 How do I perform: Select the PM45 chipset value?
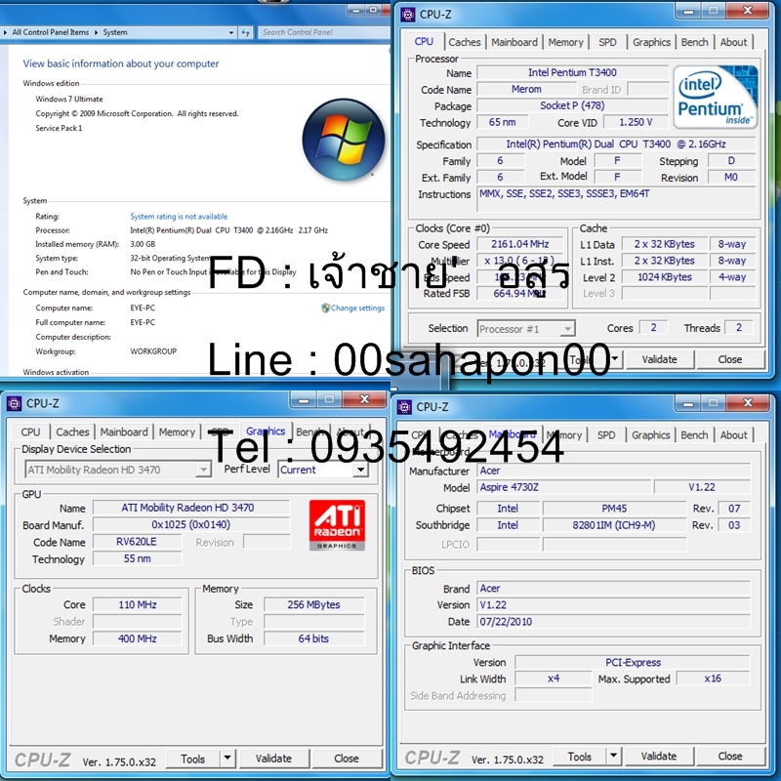click(x=614, y=509)
